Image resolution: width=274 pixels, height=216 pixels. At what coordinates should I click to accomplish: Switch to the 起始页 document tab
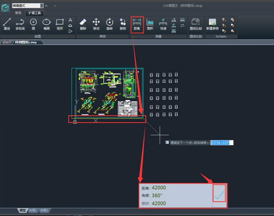point(7,42)
